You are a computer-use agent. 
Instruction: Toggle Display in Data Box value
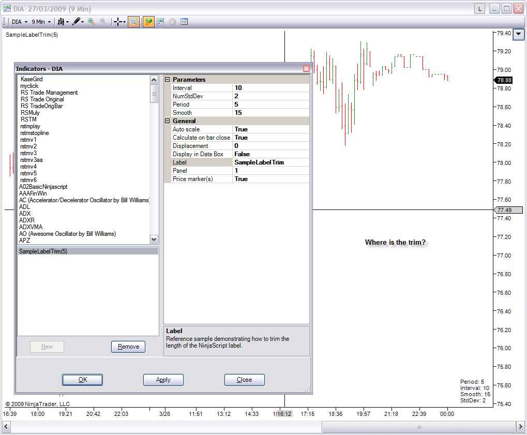click(270, 154)
